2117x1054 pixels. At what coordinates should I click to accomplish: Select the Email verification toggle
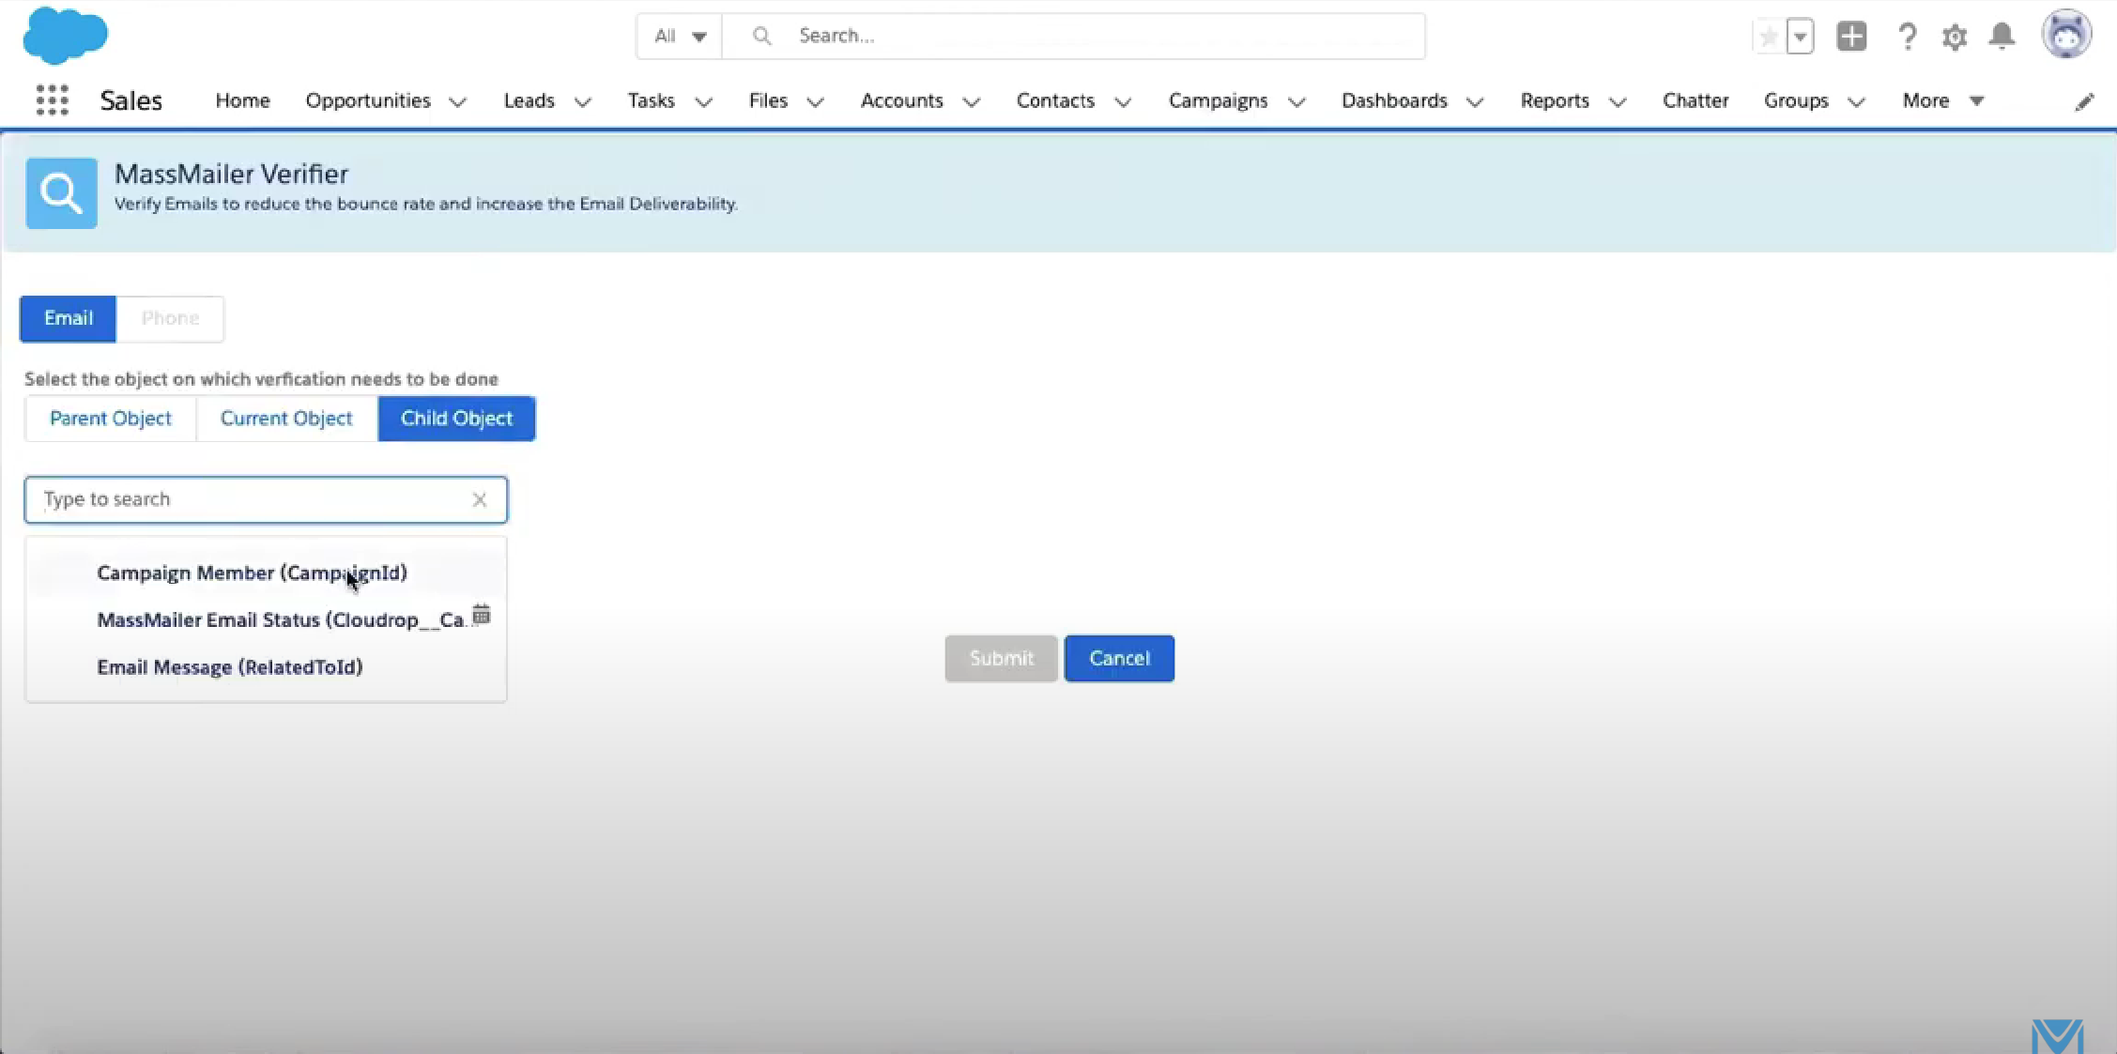pyautogui.click(x=69, y=318)
